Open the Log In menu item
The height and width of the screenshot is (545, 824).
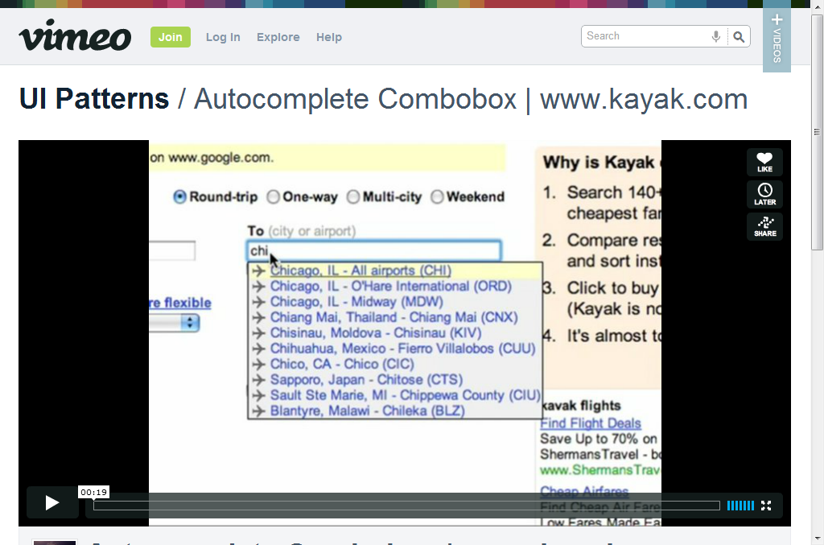(223, 37)
